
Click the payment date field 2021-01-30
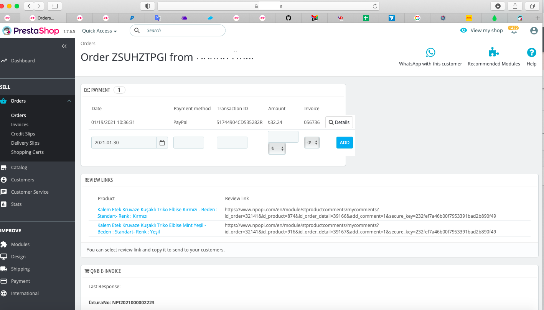124,143
